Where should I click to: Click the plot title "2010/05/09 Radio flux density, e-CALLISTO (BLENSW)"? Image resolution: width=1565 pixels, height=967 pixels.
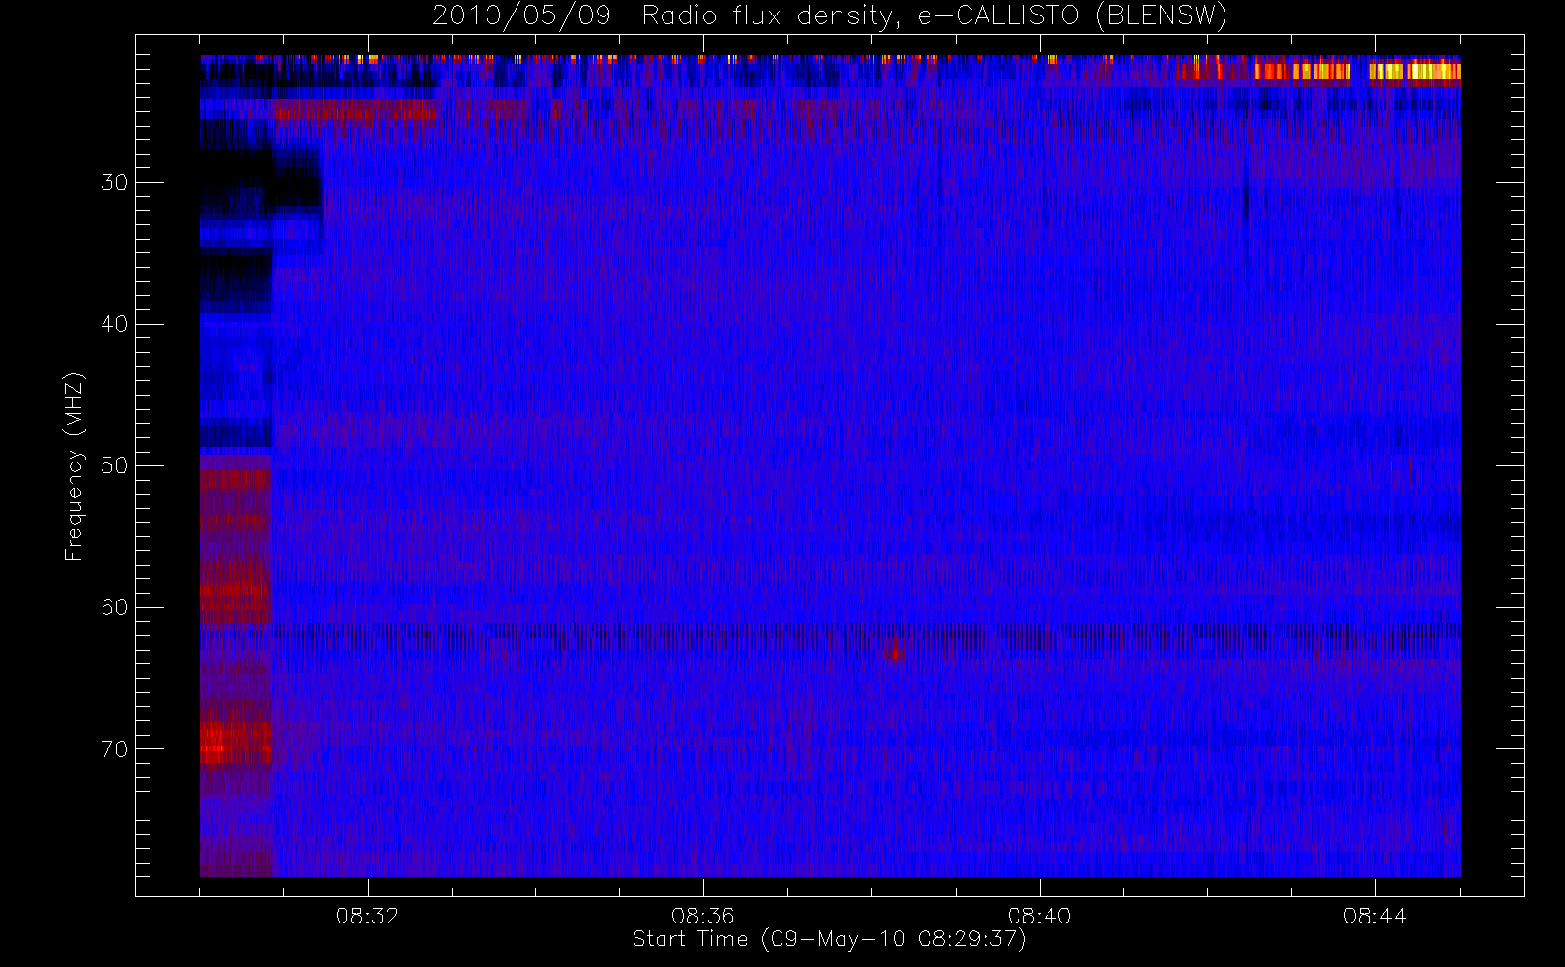pos(830,16)
